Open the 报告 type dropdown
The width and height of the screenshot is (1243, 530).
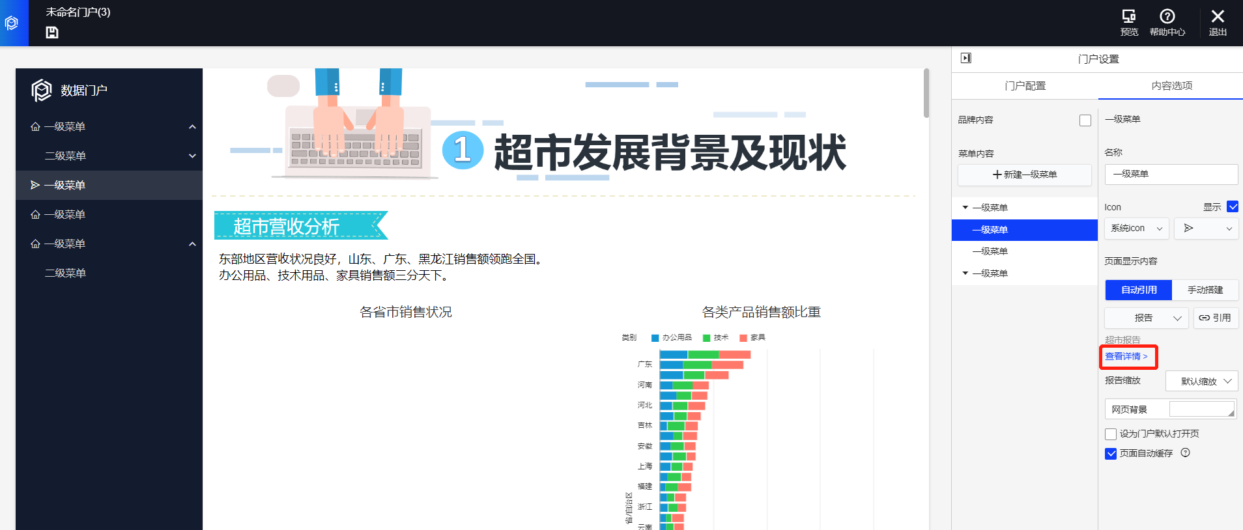point(1147,318)
